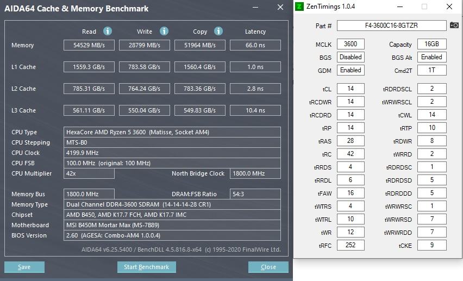
Task: Click the BGS Alt Enabled field
Action: [x=431, y=57]
